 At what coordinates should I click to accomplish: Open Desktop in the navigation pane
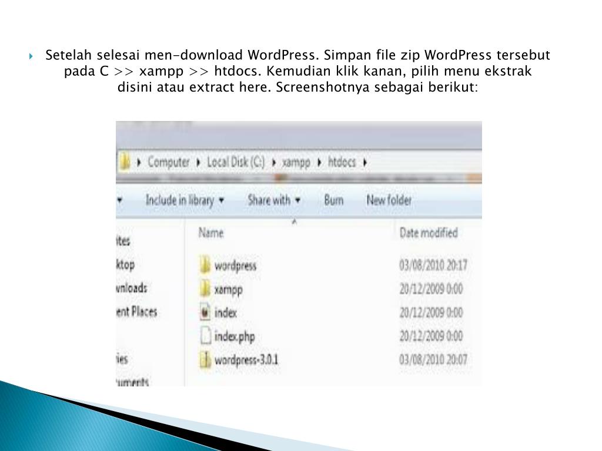point(125,265)
